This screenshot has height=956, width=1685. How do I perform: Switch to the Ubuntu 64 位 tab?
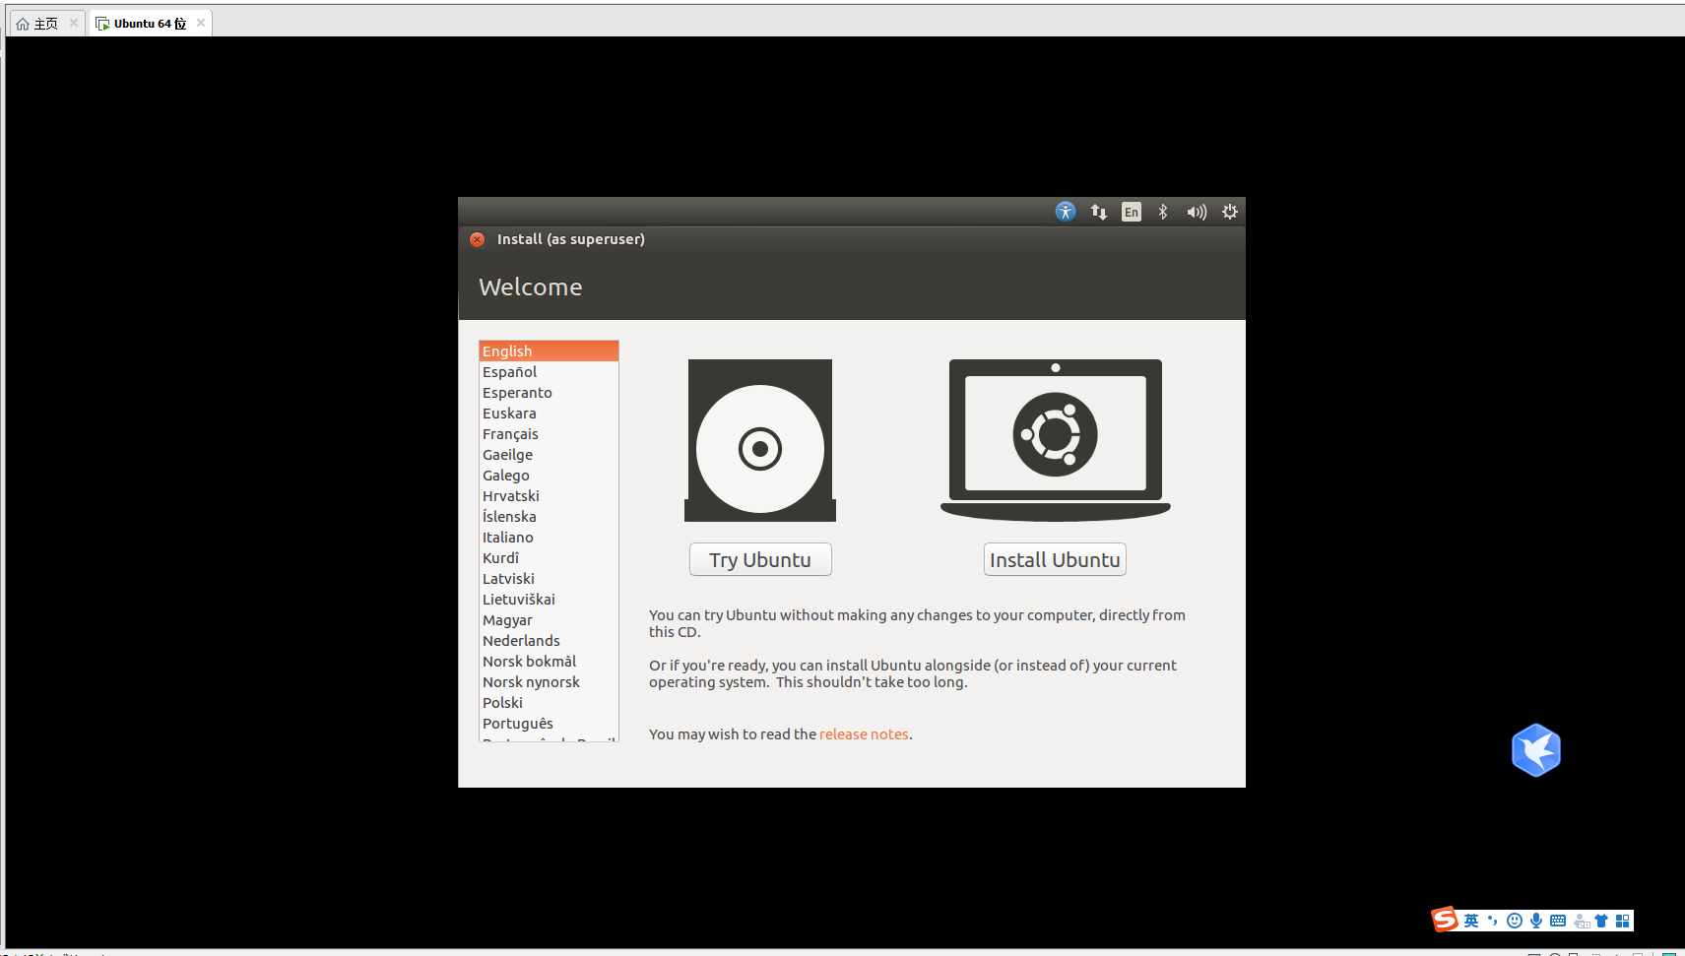pos(150,24)
